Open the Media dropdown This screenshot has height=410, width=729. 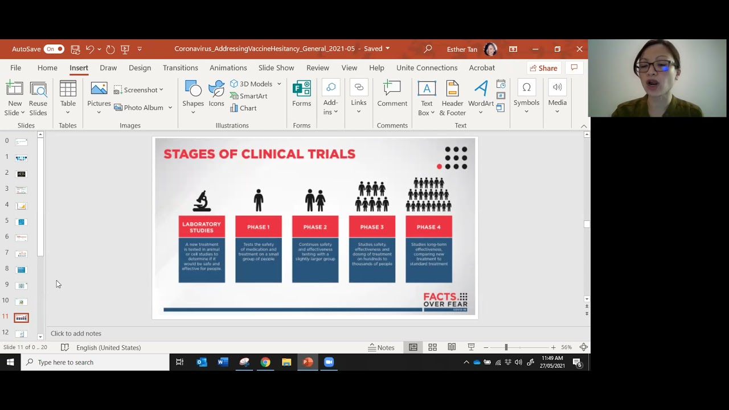pyautogui.click(x=557, y=98)
